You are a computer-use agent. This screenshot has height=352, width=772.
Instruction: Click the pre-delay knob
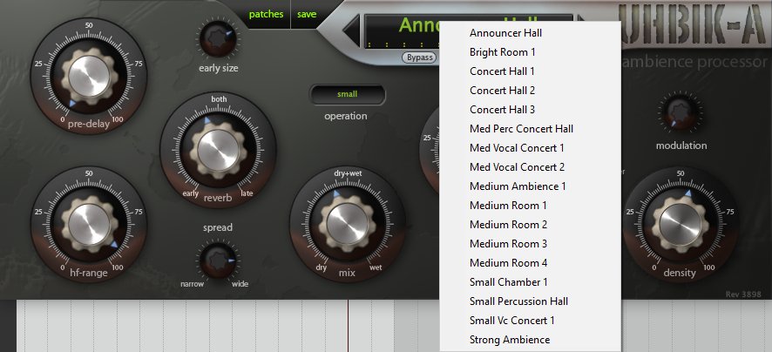89,76
